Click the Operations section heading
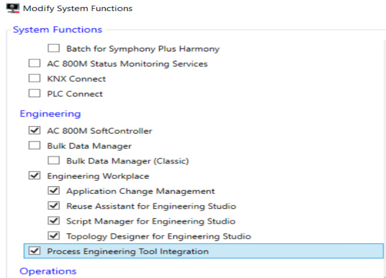Image resolution: width=386 pixels, height=278 pixels. [48, 271]
